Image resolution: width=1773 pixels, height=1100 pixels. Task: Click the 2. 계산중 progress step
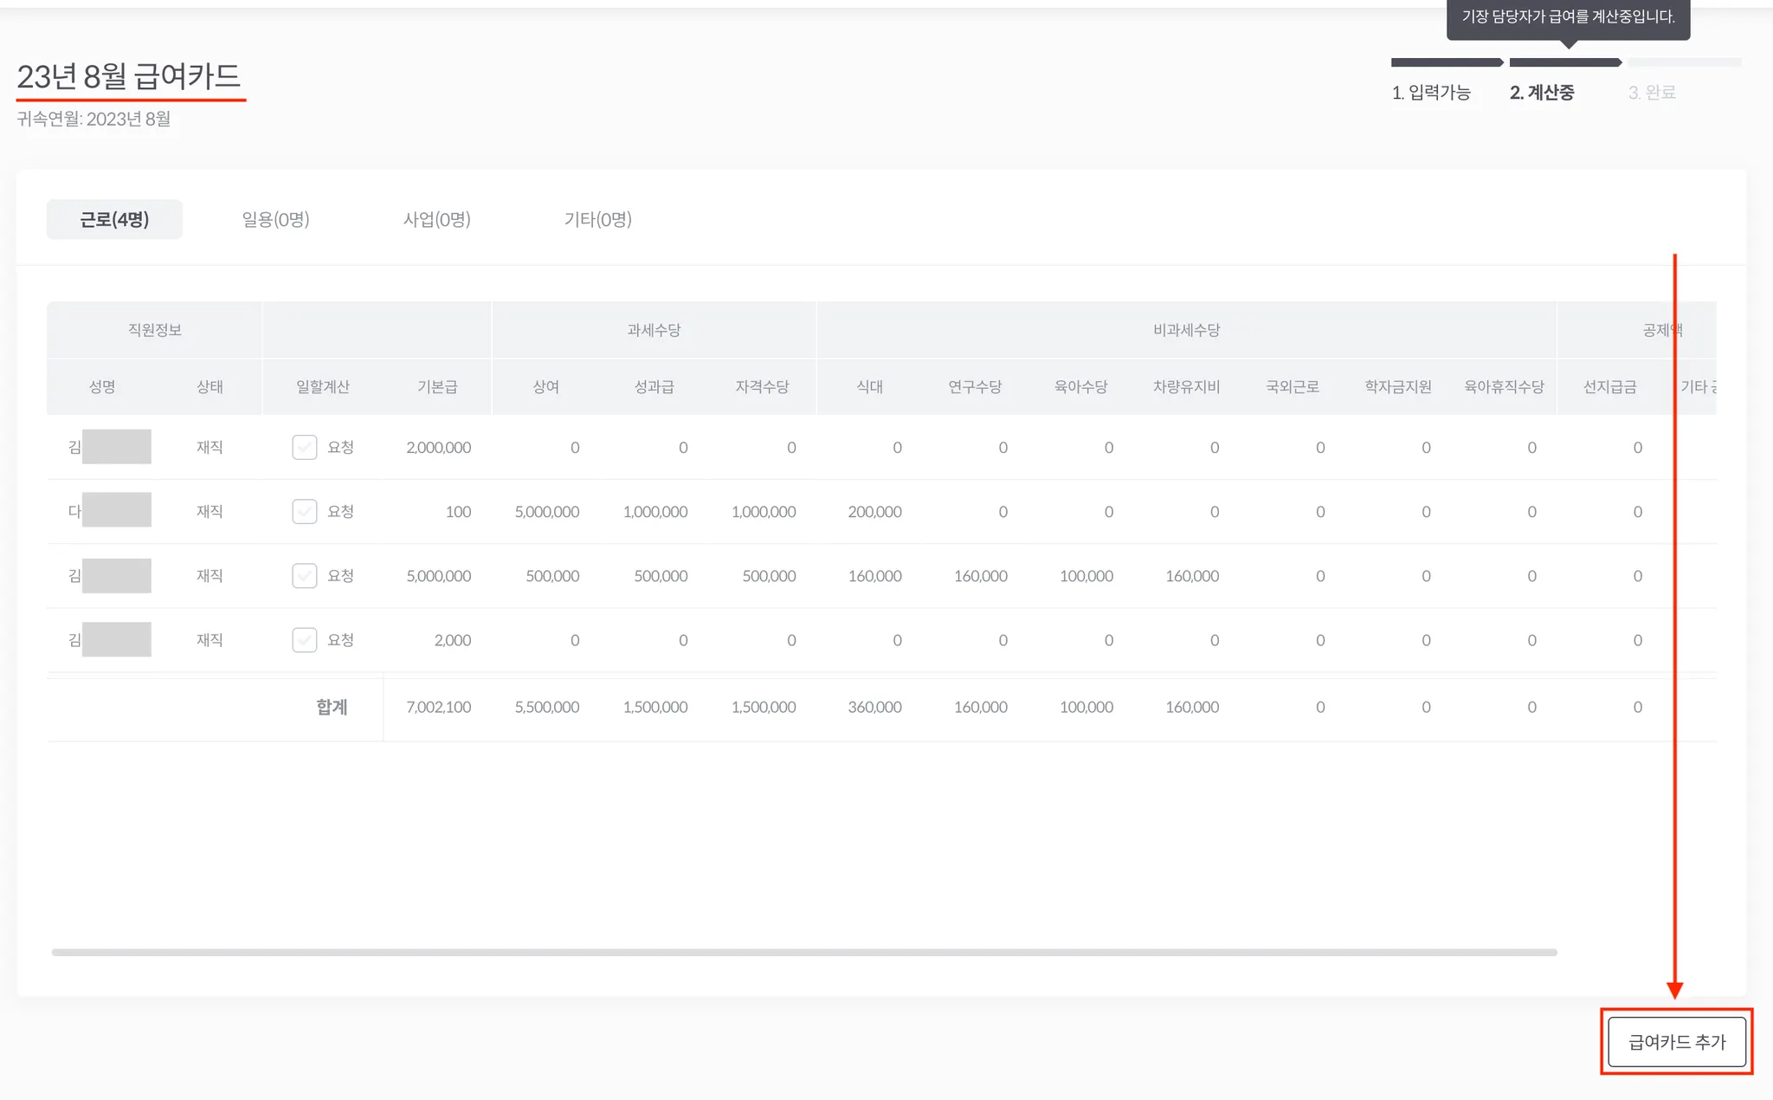tap(1542, 92)
